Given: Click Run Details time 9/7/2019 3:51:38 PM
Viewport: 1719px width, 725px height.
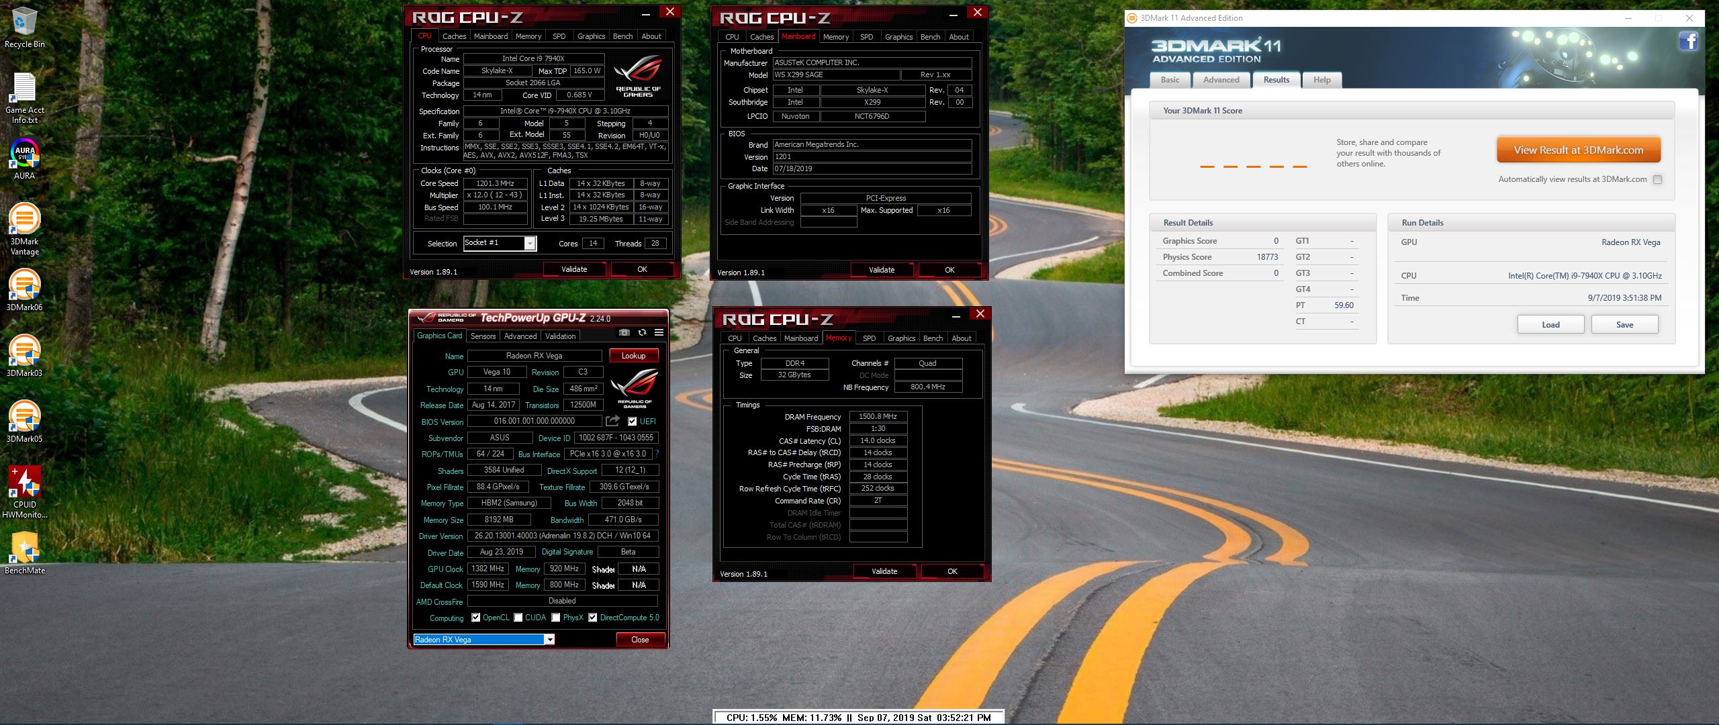Looking at the screenshot, I should (x=1624, y=298).
